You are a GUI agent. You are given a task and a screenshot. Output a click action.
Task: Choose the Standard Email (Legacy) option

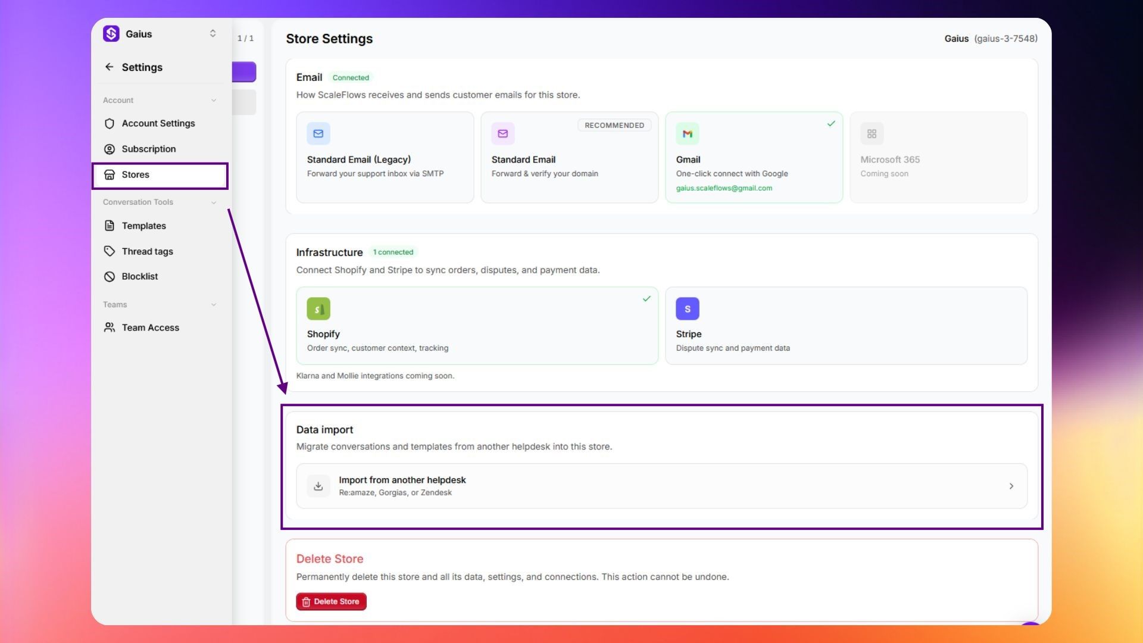click(385, 157)
